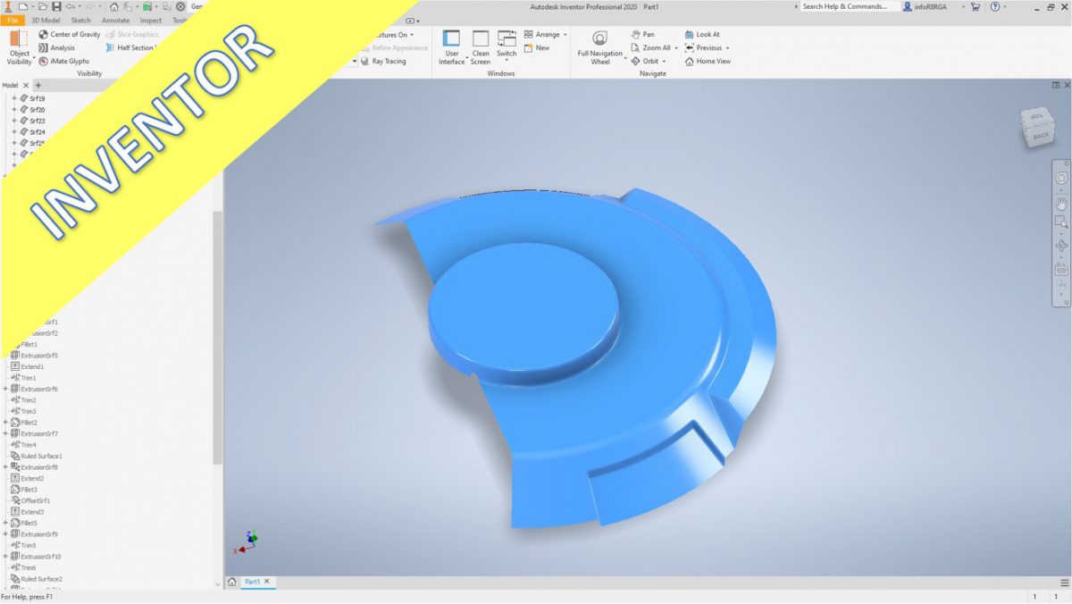Launch the Full Navigation Wheel
This screenshot has height=604, width=1072.
[600, 47]
